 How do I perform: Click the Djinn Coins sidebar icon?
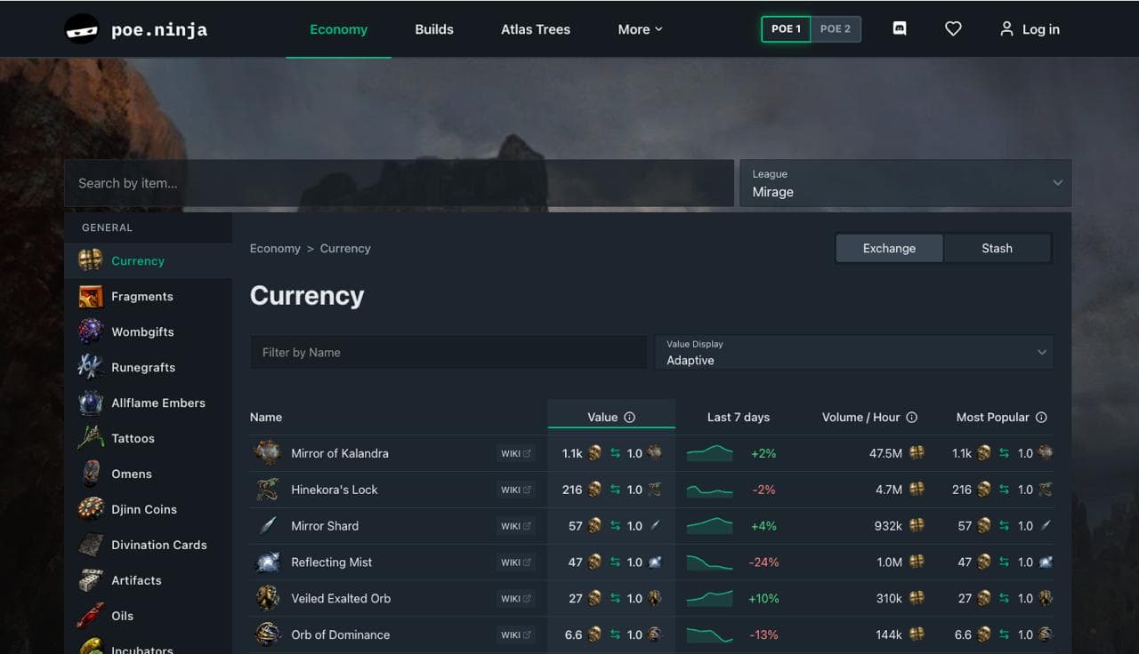click(91, 509)
